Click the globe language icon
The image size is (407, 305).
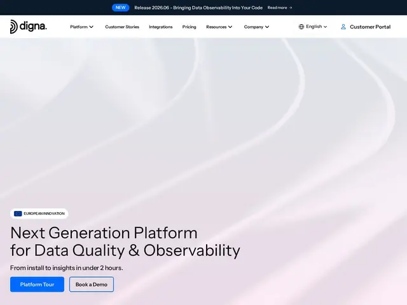[x=301, y=27]
